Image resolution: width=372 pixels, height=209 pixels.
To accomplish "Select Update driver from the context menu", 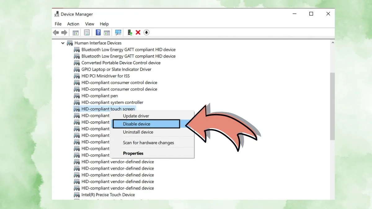I will (x=136, y=116).
